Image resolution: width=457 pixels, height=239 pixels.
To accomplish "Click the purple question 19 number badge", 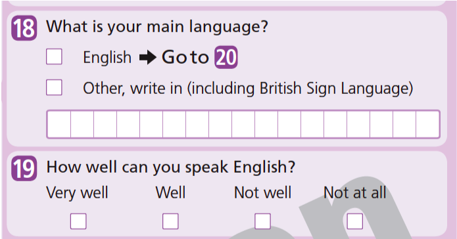I will tap(24, 169).
